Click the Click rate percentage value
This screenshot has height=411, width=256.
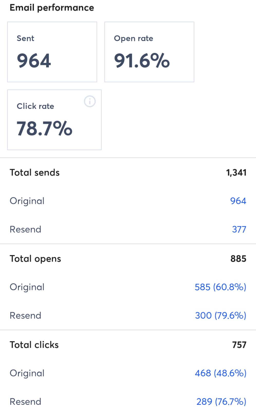point(44,128)
